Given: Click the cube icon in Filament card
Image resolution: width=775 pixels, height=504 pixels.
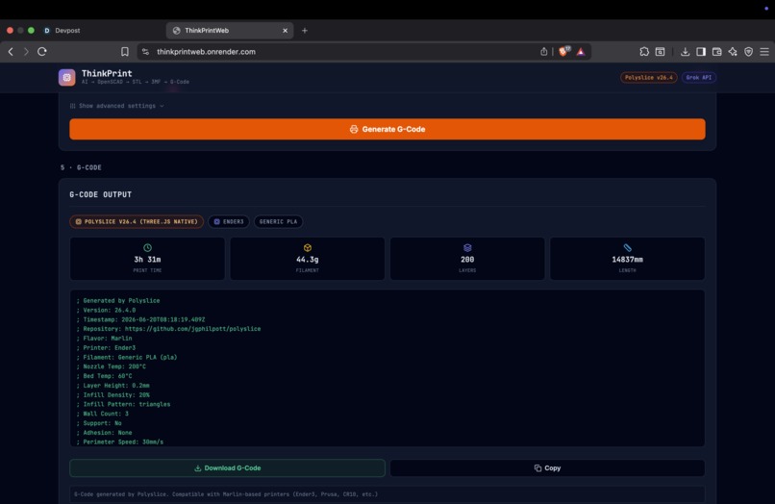Looking at the screenshot, I should [x=308, y=247].
